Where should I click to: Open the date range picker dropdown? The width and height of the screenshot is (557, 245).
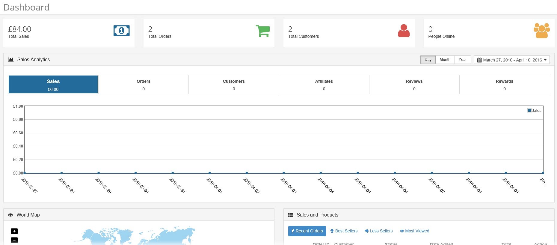[512, 60]
